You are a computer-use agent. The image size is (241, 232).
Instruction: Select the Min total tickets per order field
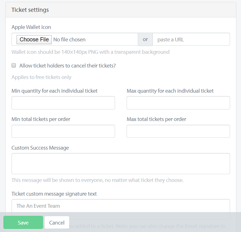(x=63, y=131)
